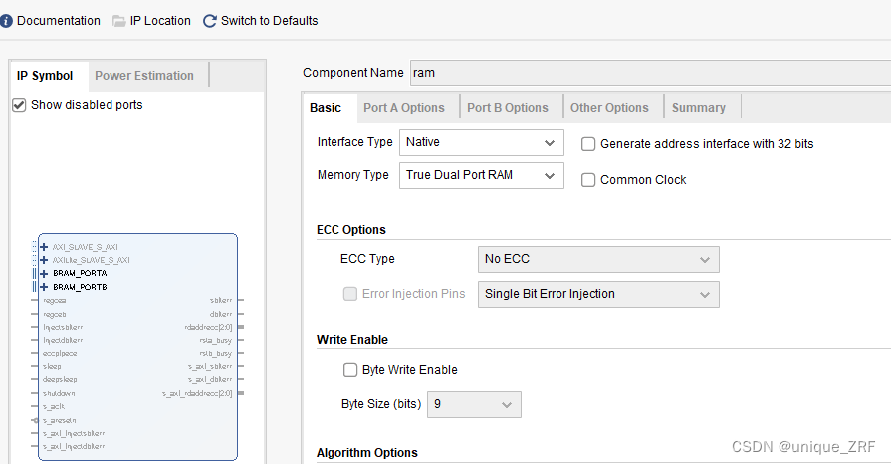Open the Byte Size (bits) dropdown
This screenshot has height=464, width=891.
[474, 404]
